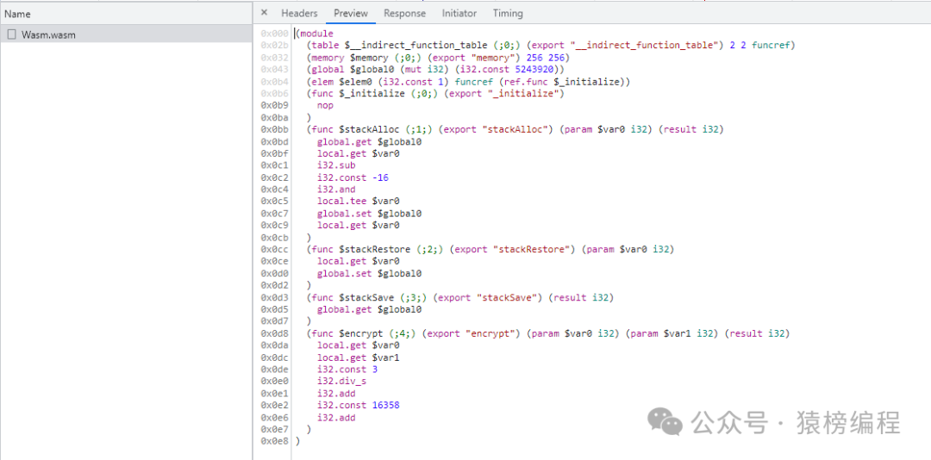Open the Initiator tab
Image resolution: width=931 pixels, height=460 pixels.
click(459, 13)
